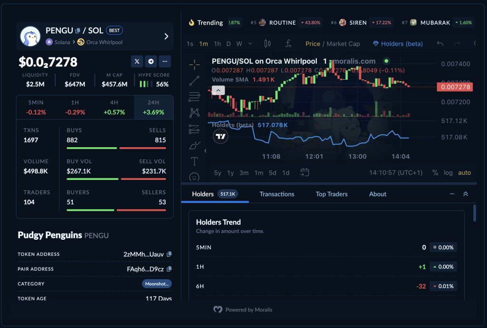Copy the PENGU token address

click(169, 254)
